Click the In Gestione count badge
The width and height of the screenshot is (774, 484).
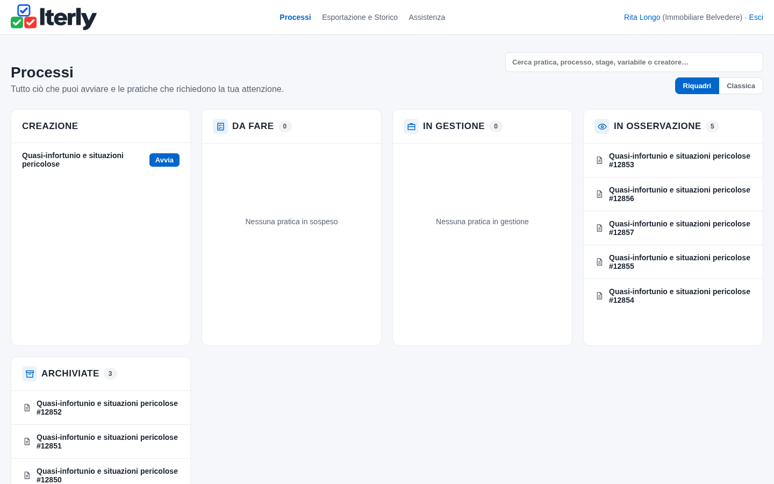pos(496,126)
